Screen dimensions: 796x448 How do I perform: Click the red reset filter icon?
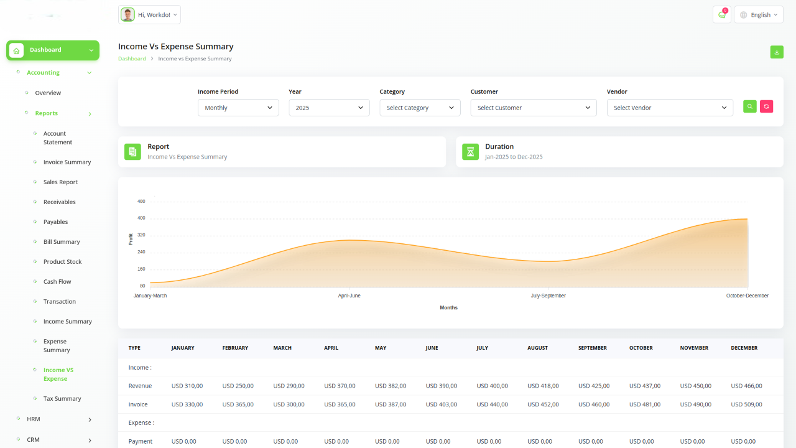coord(767,106)
